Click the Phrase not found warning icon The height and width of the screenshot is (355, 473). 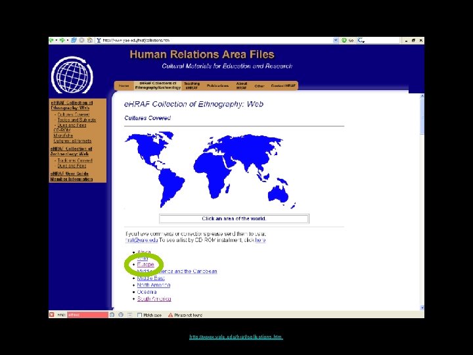coord(170,315)
